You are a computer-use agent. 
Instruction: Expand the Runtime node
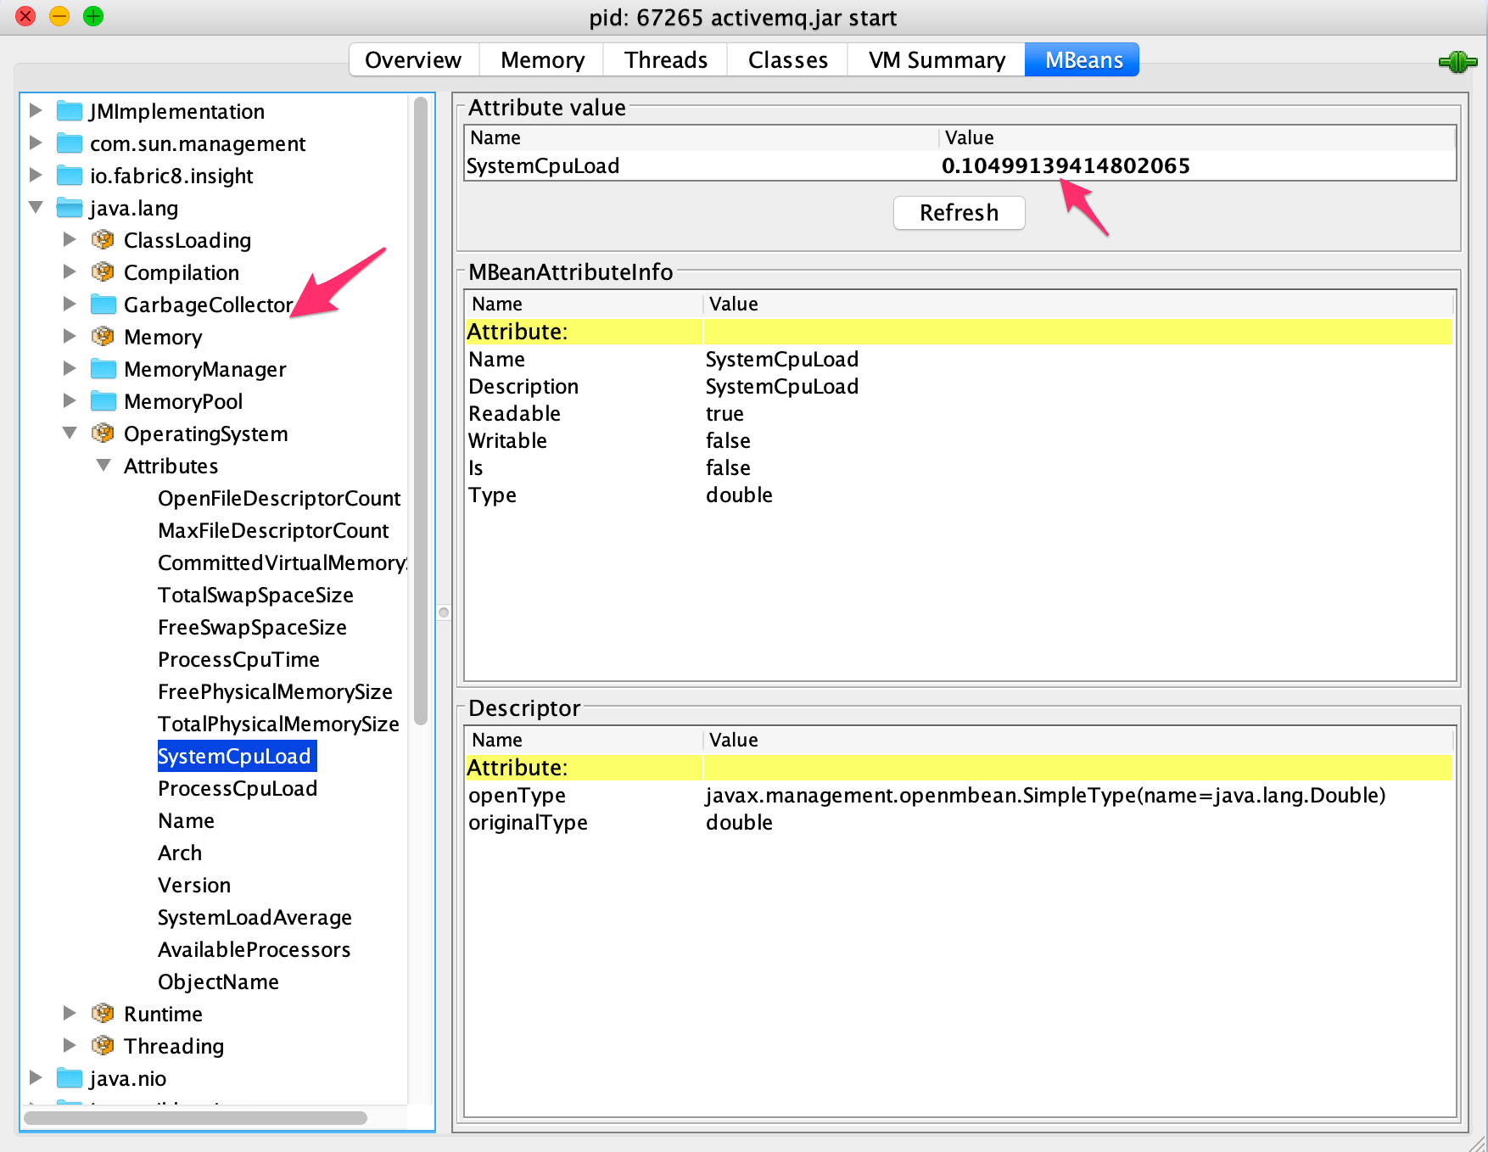[x=70, y=1013]
